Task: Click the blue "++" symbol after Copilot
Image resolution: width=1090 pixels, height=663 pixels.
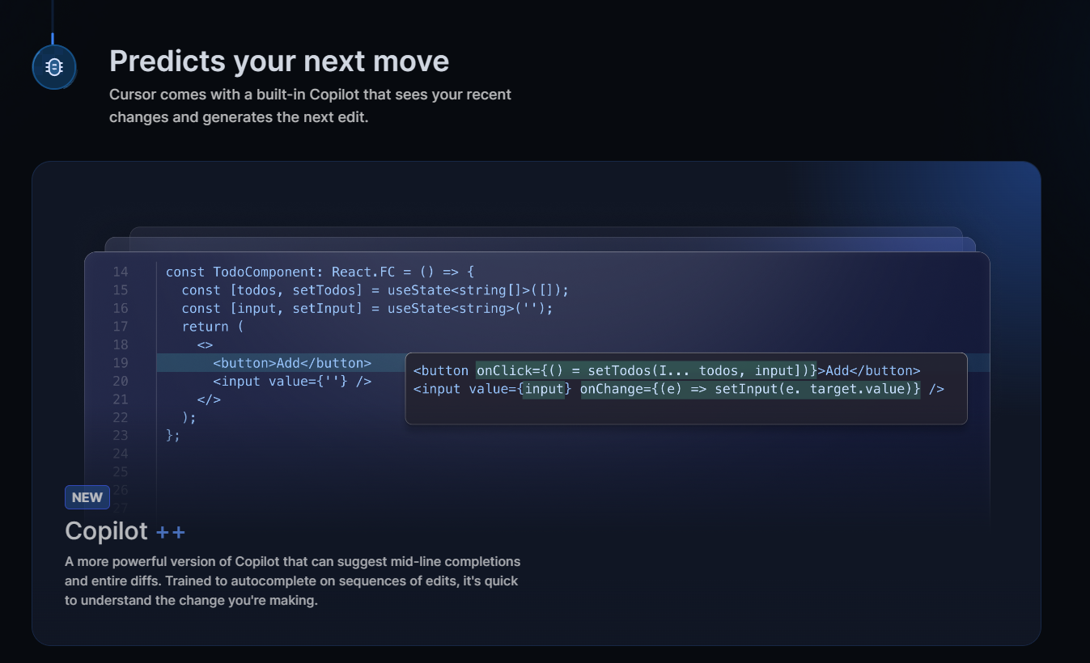Action: pos(171,532)
